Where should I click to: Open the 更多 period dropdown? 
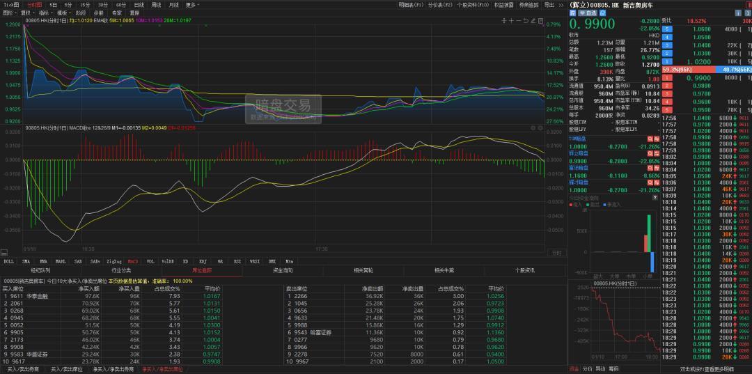pos(193,4)
